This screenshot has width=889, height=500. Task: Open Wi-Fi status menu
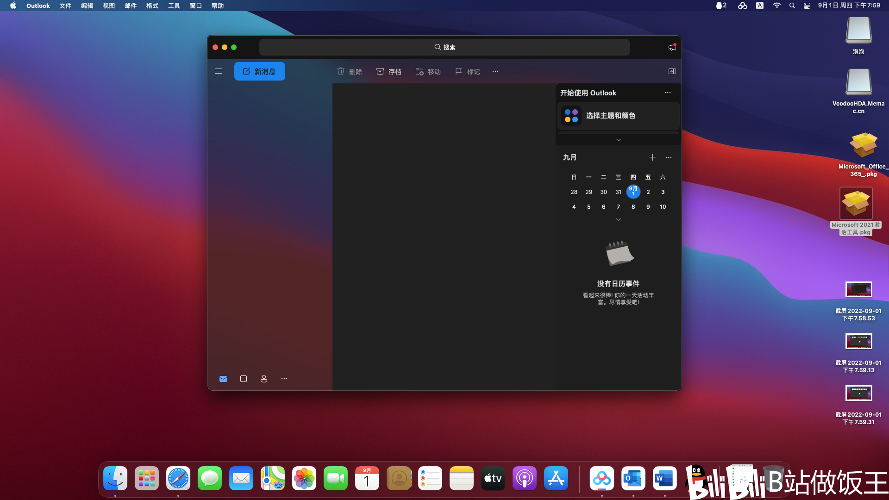776,6
